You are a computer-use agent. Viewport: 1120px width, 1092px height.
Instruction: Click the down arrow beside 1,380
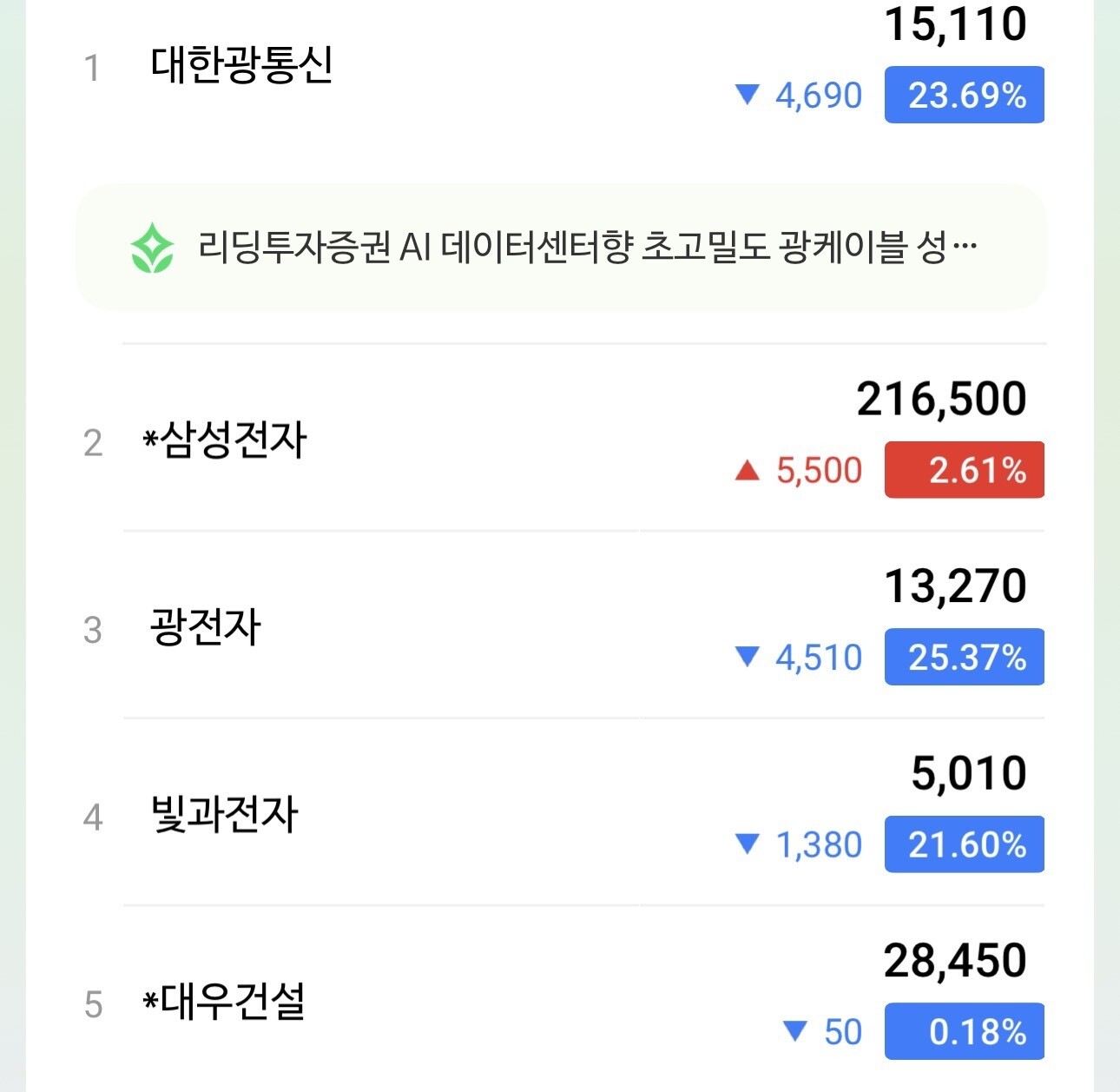(747, 844)
